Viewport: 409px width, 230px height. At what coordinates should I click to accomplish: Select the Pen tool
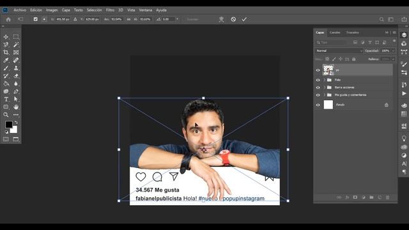(16, 91)
